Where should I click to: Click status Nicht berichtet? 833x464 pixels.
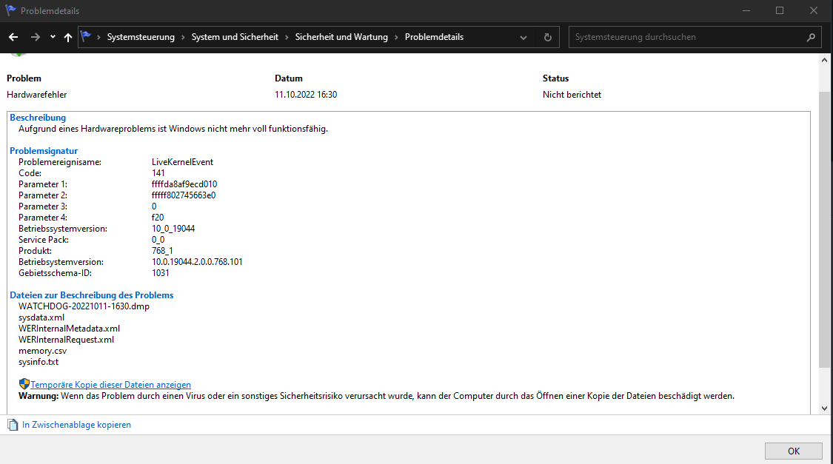pyautogui.click(x=572, y=95)
